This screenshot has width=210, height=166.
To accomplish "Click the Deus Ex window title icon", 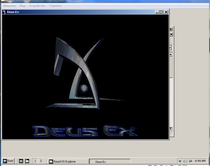I will (5, 12).
